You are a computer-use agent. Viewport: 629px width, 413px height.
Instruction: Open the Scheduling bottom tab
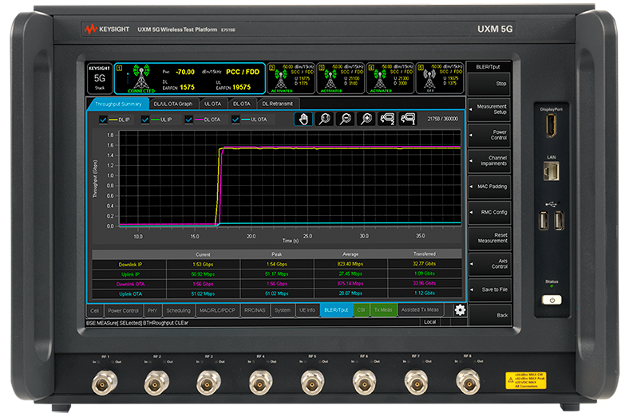pyautogui.click(x=179, y=310)
